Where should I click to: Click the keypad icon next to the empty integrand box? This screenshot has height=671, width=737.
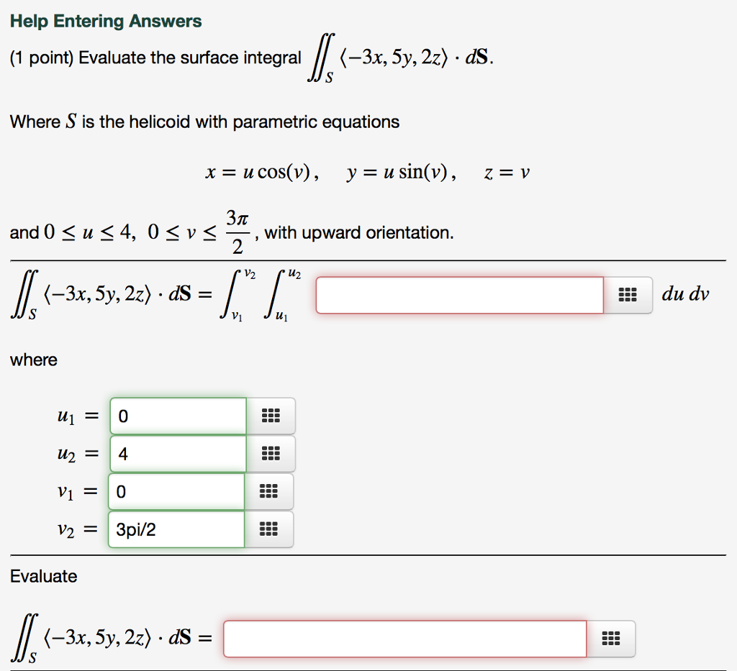628,293
